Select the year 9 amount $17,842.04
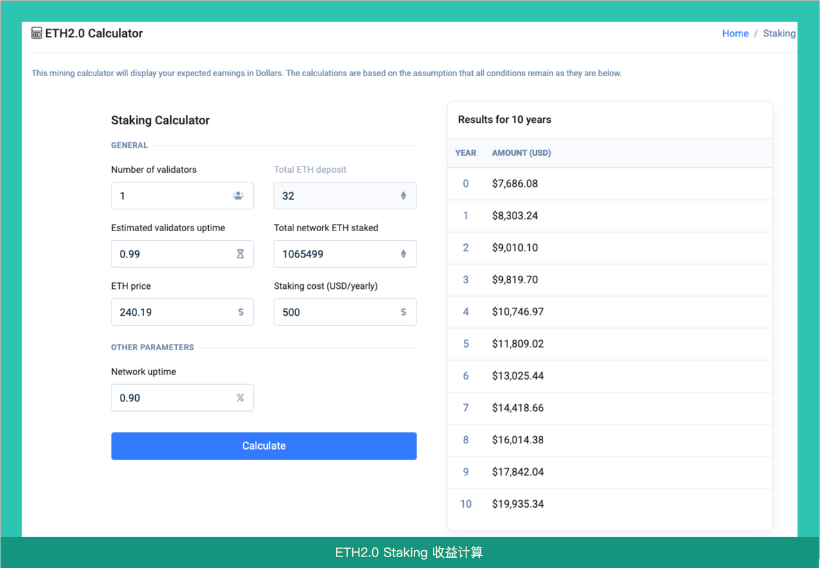The width and height of the screenshot is (820, 568). click(518, 472)
